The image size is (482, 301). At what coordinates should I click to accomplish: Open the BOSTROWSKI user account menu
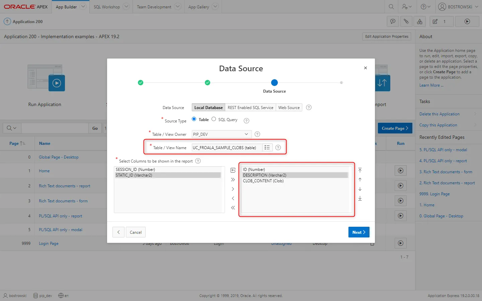[458, 7]
